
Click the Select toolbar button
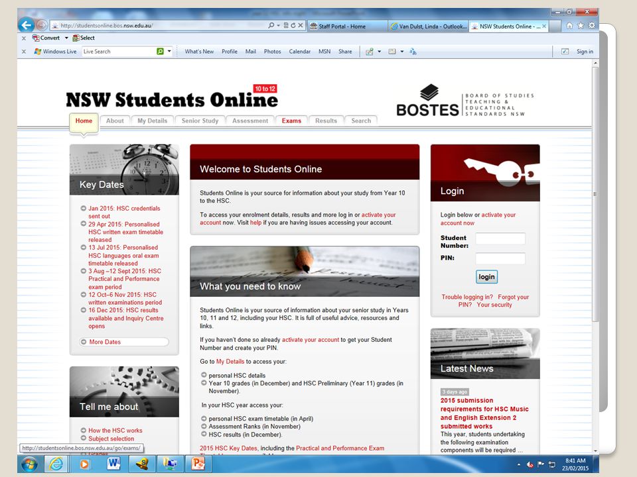pos(84,38)
